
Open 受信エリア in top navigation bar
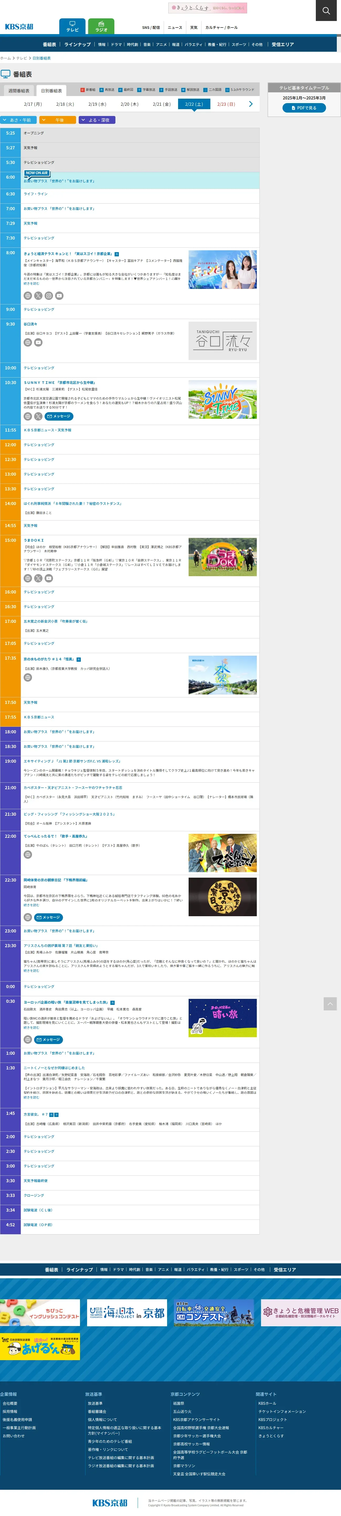[x=283, y=44]
